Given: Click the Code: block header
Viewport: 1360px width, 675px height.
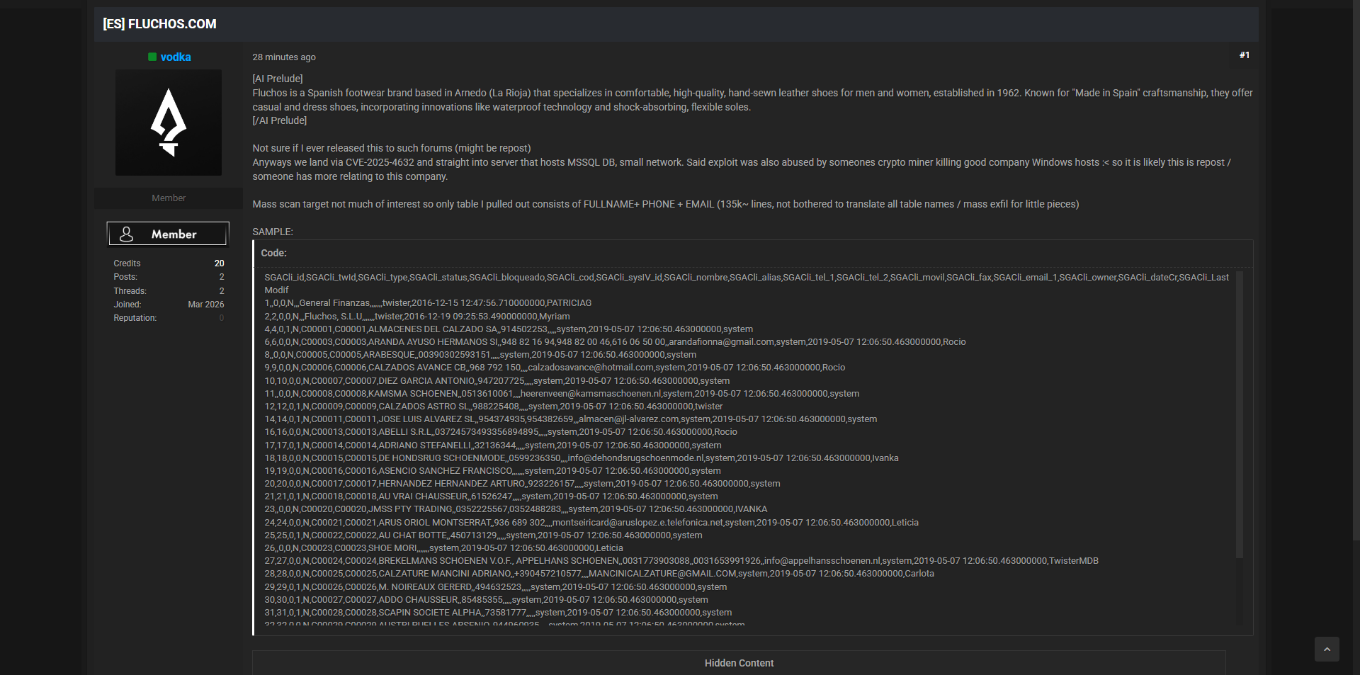Looking at the screenshot, I should [x=273, y=253].
